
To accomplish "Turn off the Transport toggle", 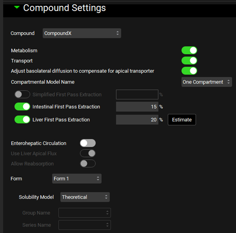I will click(189, 61).
